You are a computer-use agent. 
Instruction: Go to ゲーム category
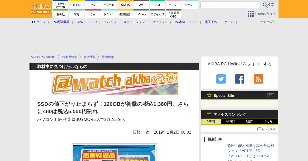coord(229,22)
